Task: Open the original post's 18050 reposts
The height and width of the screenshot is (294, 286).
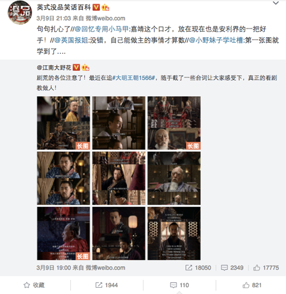Action: [x=198, y=268]
